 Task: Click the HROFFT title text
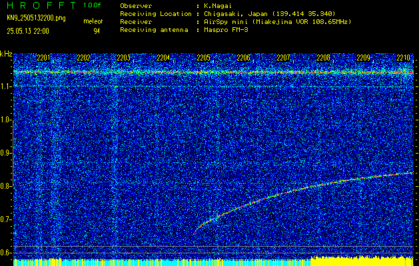point(42,5)
